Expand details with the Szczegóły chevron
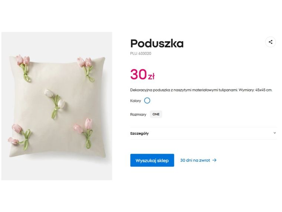Viewport: 282px width, 212px height. (275, 133)
